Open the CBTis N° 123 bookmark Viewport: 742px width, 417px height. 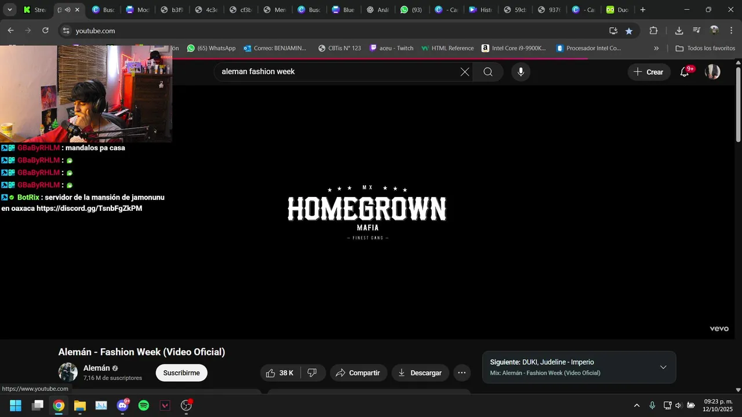(340, 48)
